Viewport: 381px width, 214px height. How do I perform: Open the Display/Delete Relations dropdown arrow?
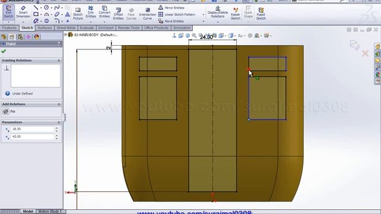[x=218, y=21]
